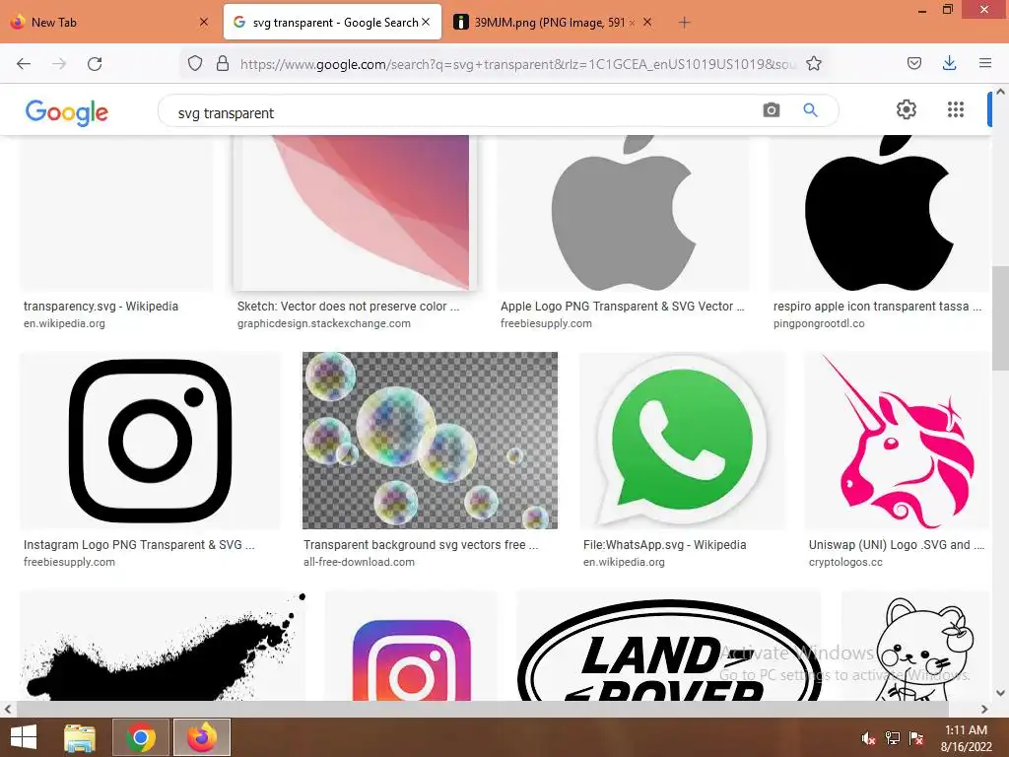Screen dimensions: 1009x757
Task: Close the 39MJM.png tab
Action: click(647, 22)
